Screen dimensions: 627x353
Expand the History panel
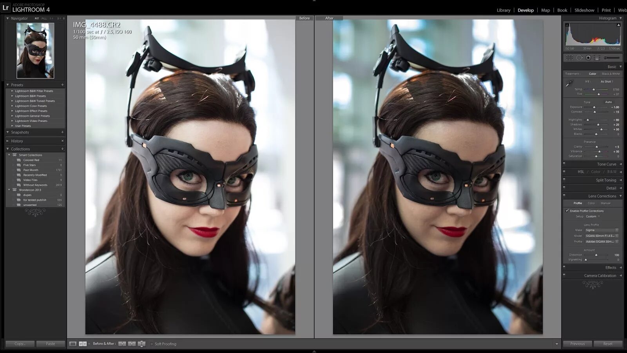click(7, 141)
